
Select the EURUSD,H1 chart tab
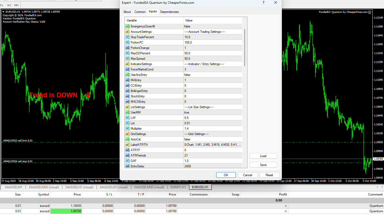point(200,187)
